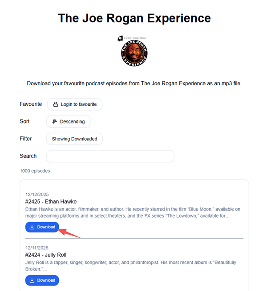The width and height of the screenshot is (267, 291).
Task: Click the 12/12/2025 episode date
Action: click(x=37, y=195)
